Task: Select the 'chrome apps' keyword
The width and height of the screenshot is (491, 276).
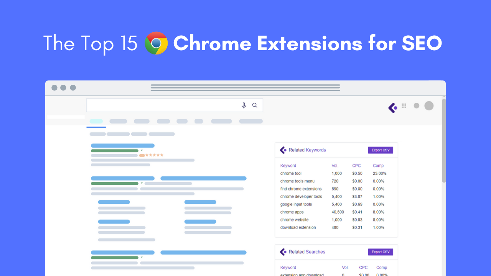Action: tap(292, 212)
